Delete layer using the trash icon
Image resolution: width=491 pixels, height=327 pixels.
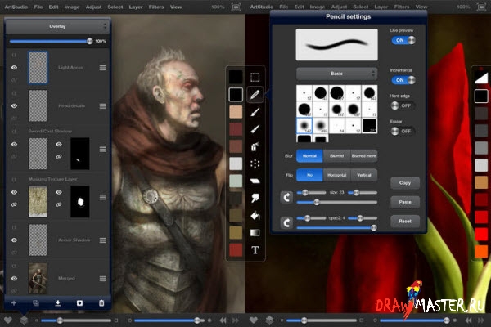click(101, 302)
